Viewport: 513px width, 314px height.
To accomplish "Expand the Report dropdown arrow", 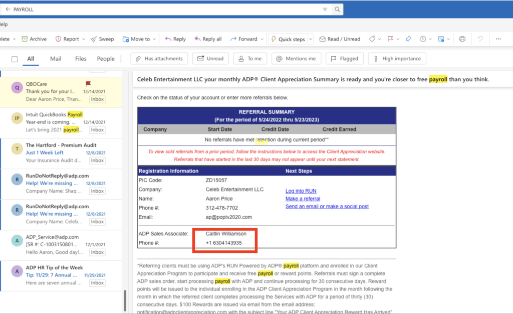I will point(84,39).
